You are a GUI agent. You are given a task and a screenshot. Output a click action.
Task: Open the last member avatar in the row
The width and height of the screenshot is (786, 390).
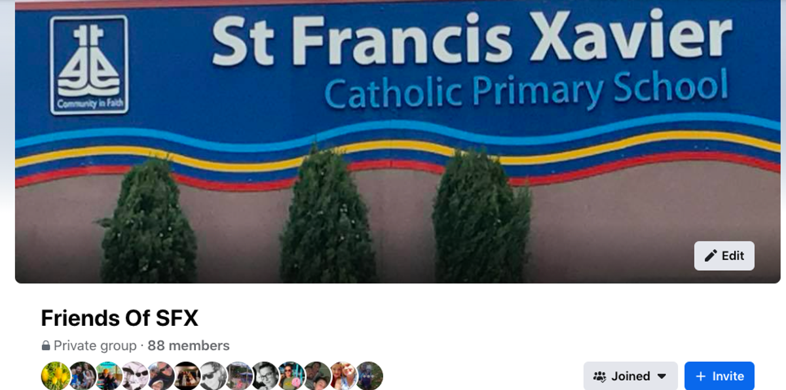pos(369,376)
